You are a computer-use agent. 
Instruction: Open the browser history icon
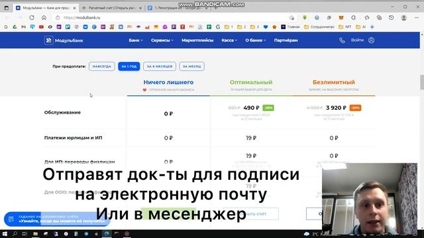392,18
